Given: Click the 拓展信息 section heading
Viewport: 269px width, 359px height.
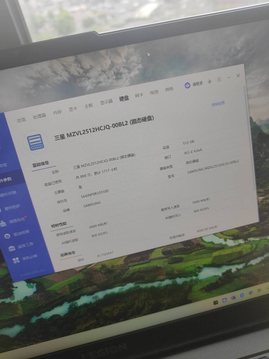Looking at the screenshot, I should (68, 254).
